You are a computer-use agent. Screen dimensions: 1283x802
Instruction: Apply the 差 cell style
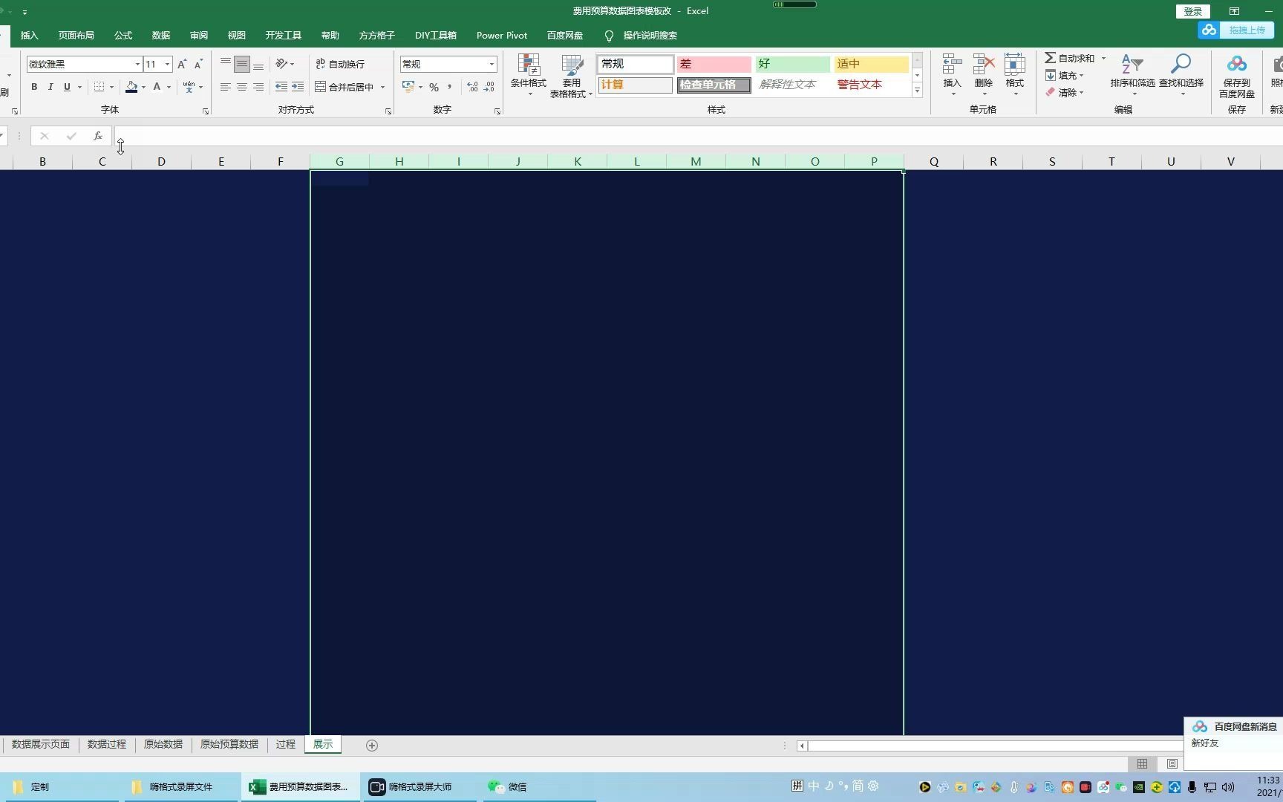pos(714,65)
